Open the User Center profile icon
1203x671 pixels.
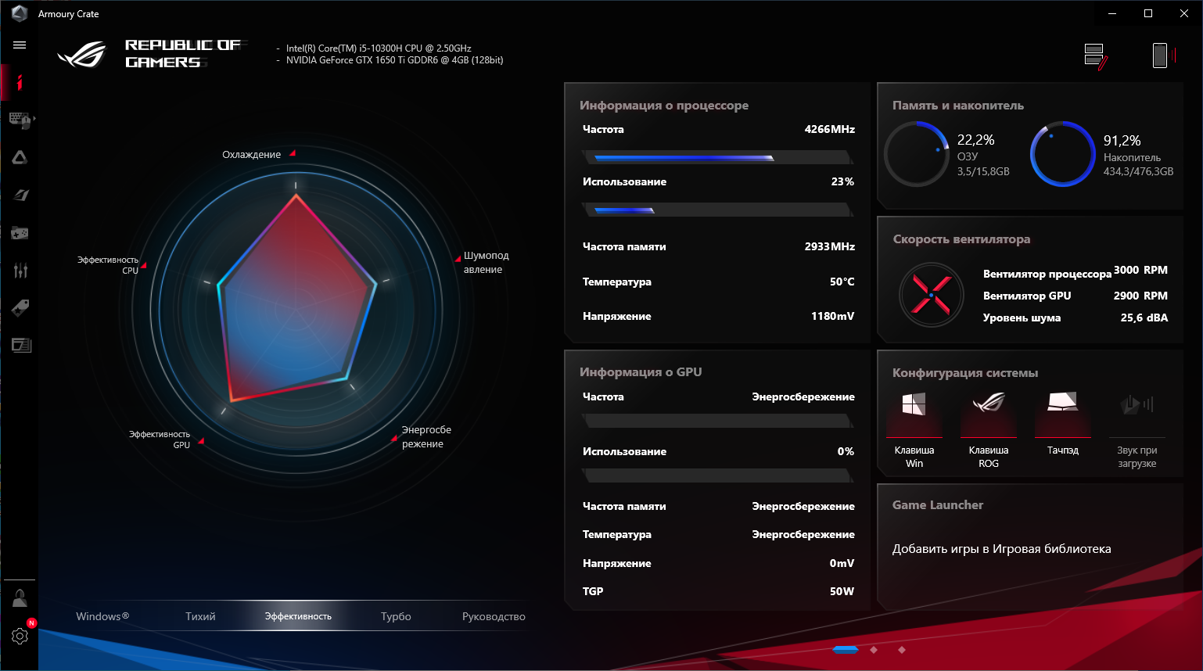pyautogui.click(x=20, y=598)
